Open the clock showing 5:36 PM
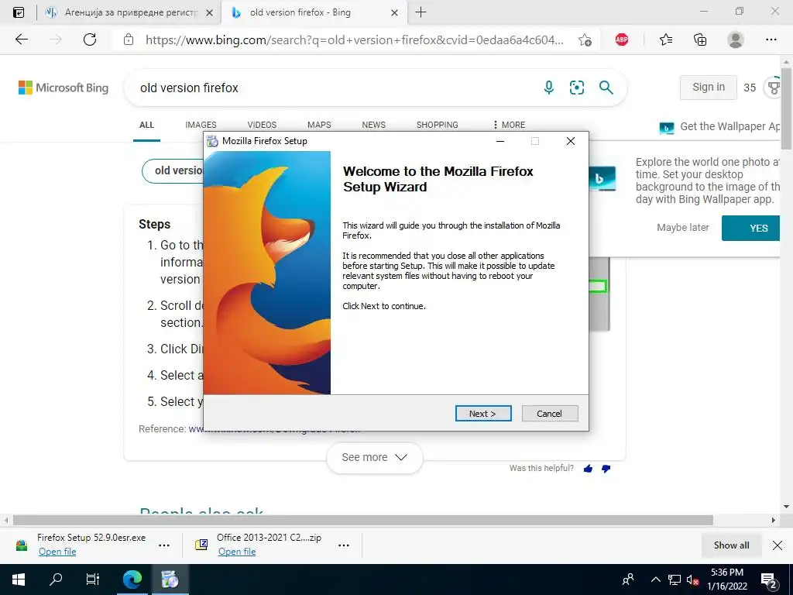 (726, 580)
